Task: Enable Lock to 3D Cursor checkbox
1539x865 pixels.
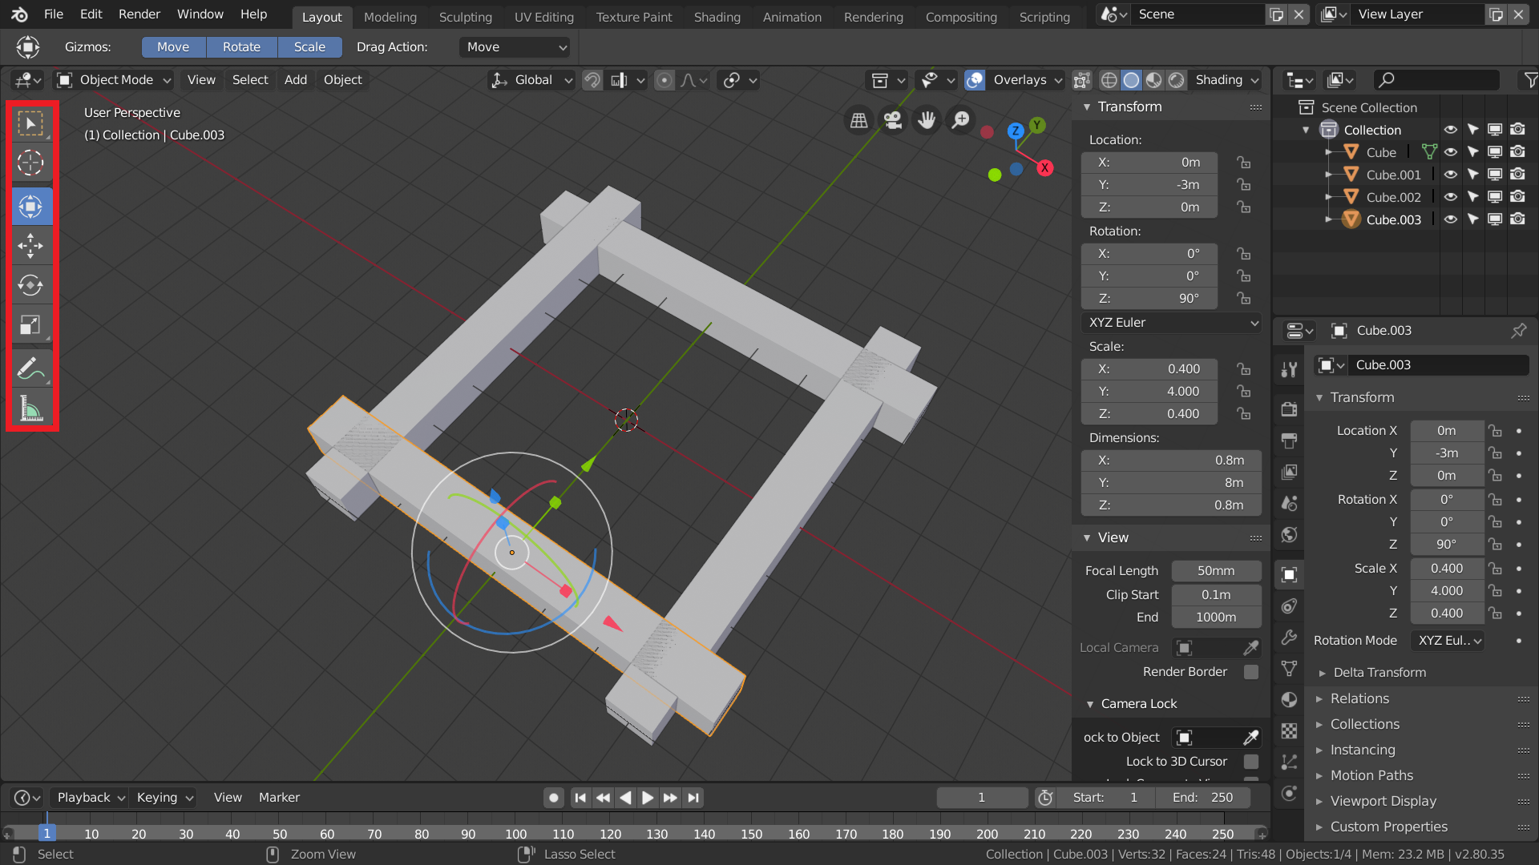Action: pyautogui.click(x=1251, y=762)
